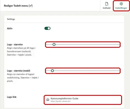The height and width of the screenshot is (109, 130).
Task: Click the right end of the Logo - størrelse track
Action: (119, 44)
